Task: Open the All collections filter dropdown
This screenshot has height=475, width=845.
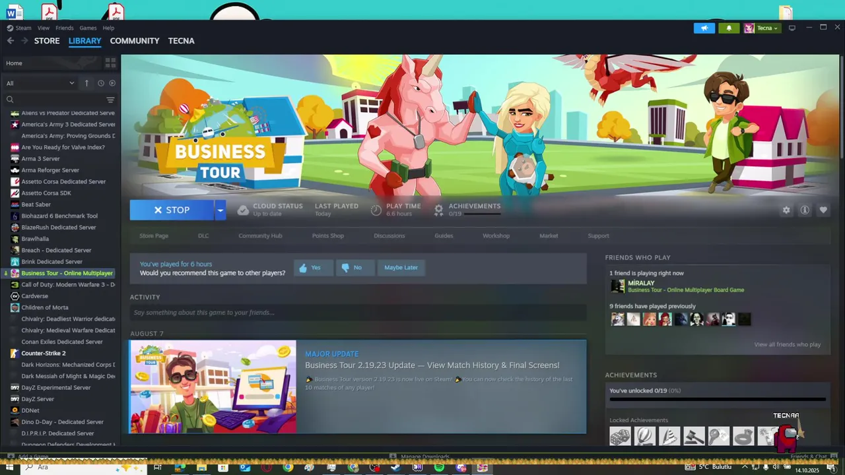Action: 40,83
